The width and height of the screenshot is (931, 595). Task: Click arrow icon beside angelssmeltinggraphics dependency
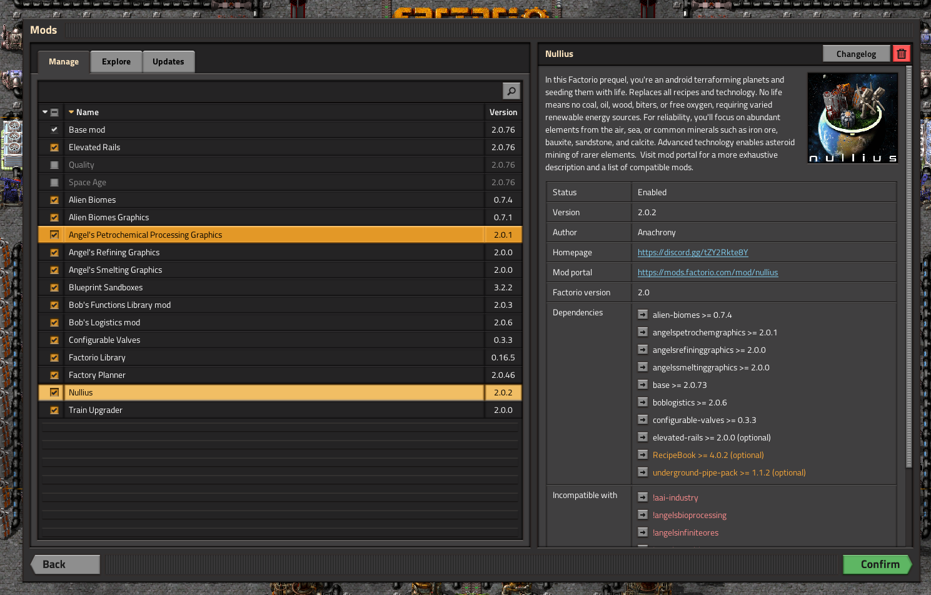pyautogui.click(x=643, y=367)
